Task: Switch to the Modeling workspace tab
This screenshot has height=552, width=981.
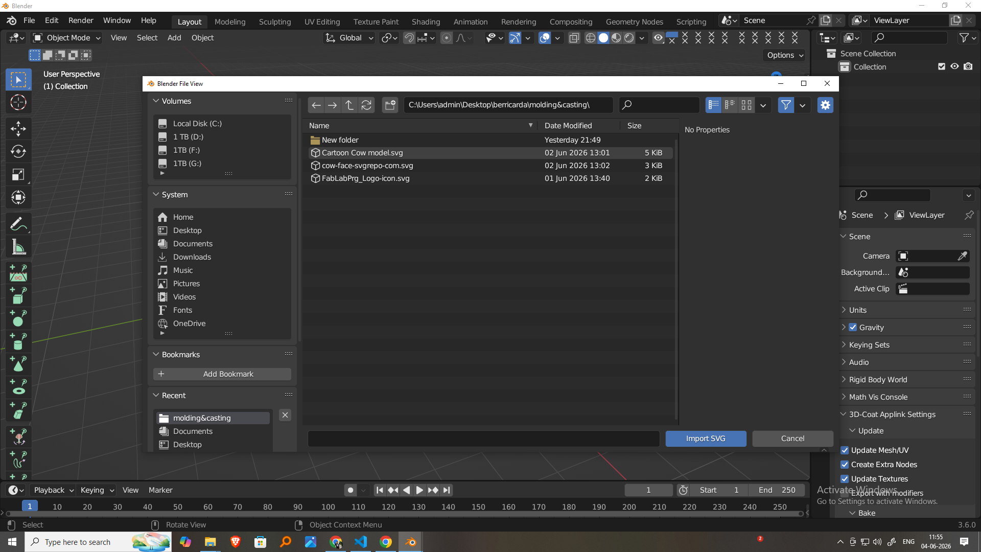Action: pyautogui.click(x=230, y=21)
